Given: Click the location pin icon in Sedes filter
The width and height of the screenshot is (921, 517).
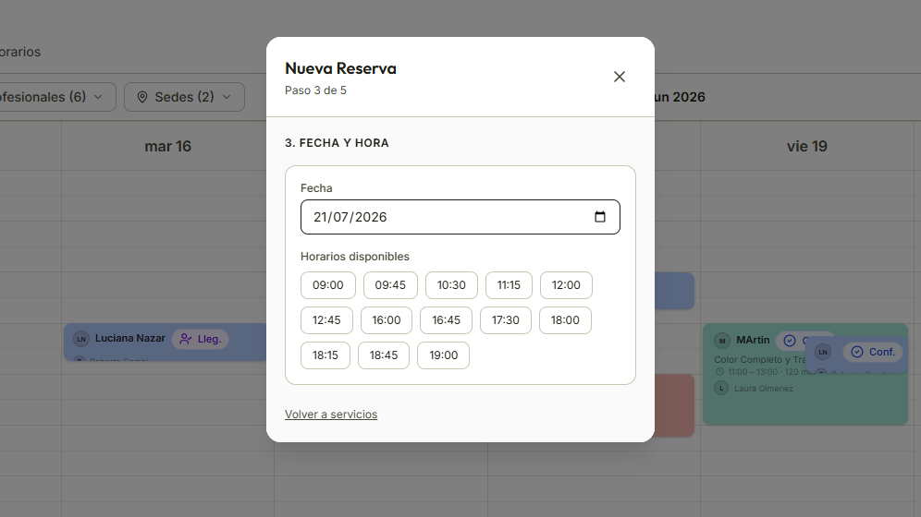Looking at the screenshot, I should (x=142, y=97).
